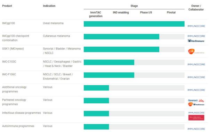Image resolution: width=210 pixels, height=132 pixels.
Task: Click the Owner / Collaborator column header
Action: [x=196, y=8]
